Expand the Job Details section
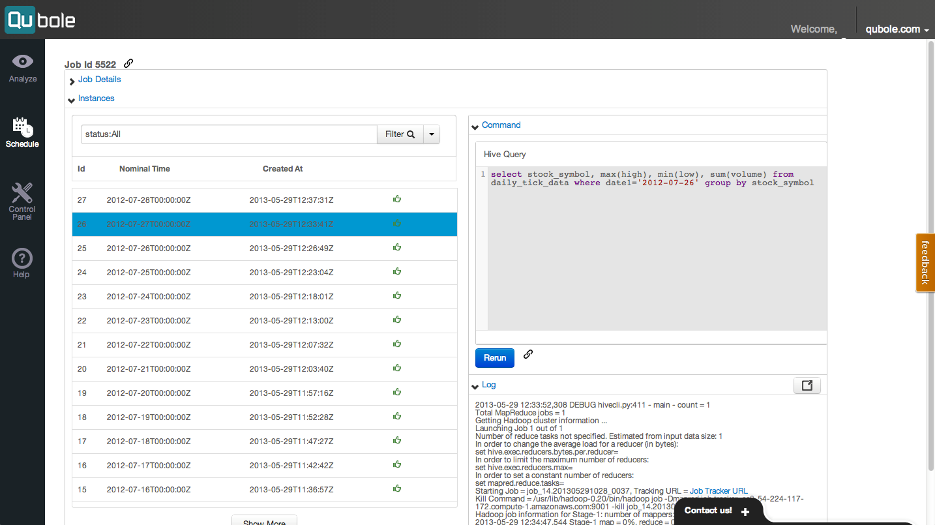Screen dimensions: 935x525 pos(99,80)
